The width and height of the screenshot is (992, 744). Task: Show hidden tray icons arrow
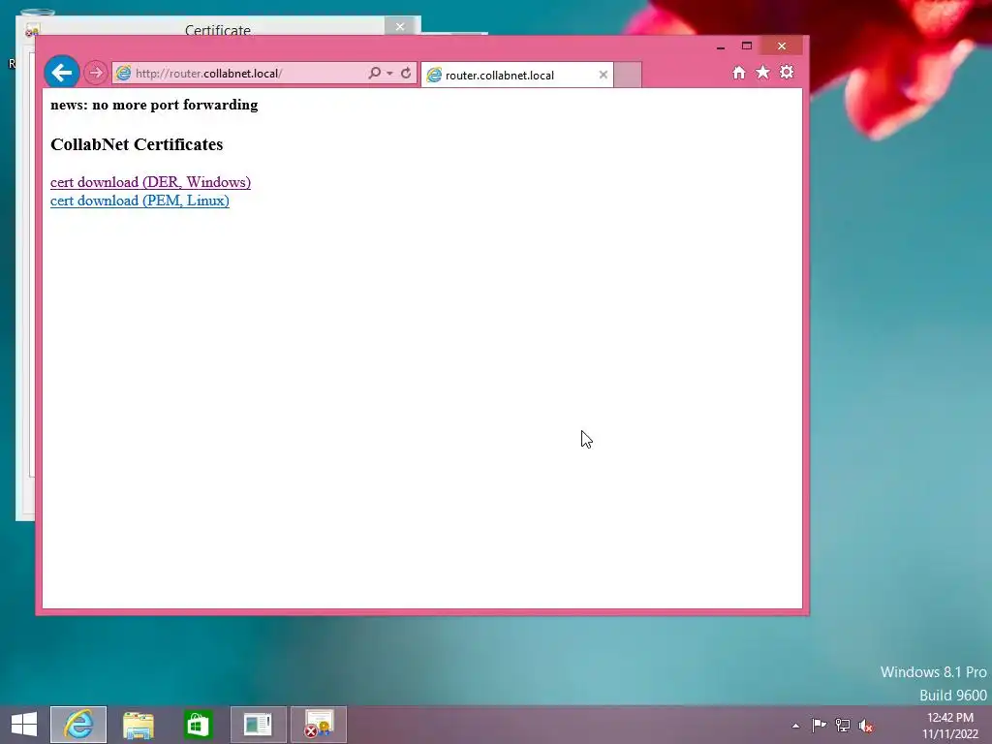(x=796, y=726)
